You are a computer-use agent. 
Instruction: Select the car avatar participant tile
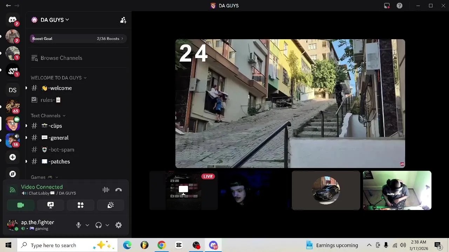click(x=326, y=190)
